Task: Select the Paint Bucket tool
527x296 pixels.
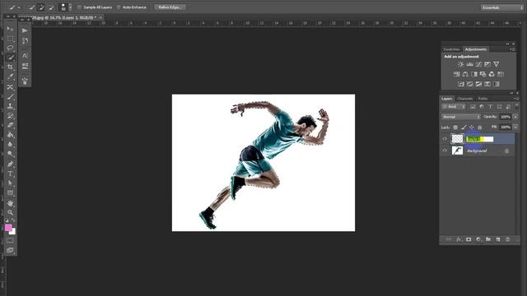Action: point(10,135)
